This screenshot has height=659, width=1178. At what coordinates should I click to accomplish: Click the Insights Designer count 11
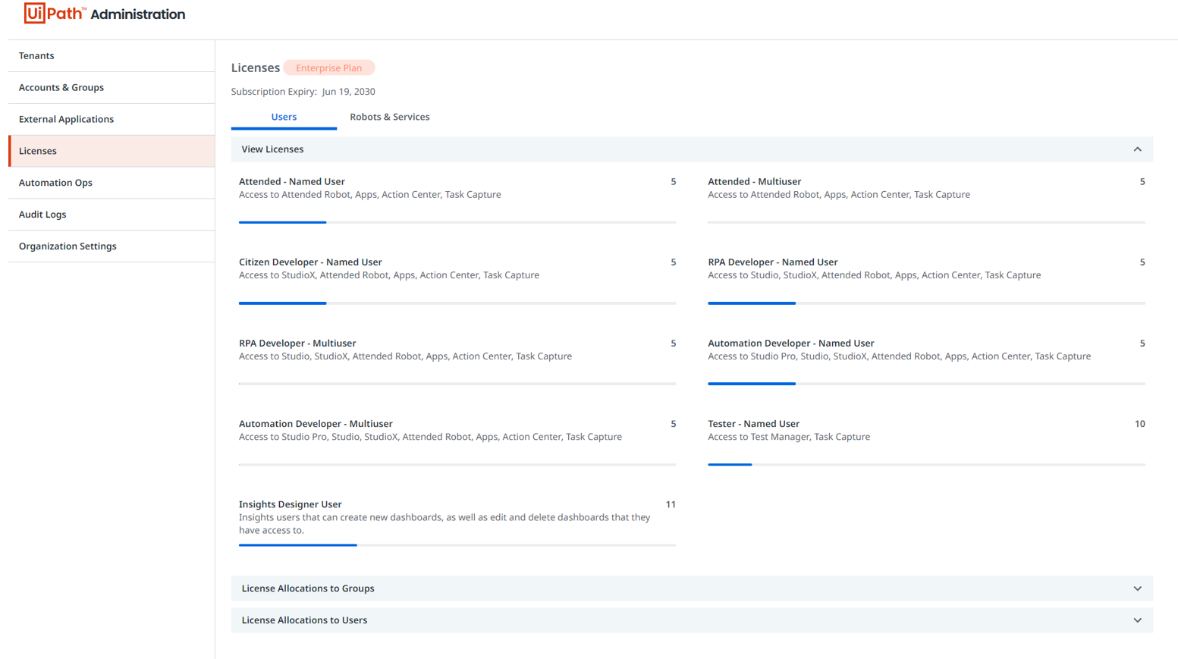coord(671,504)
